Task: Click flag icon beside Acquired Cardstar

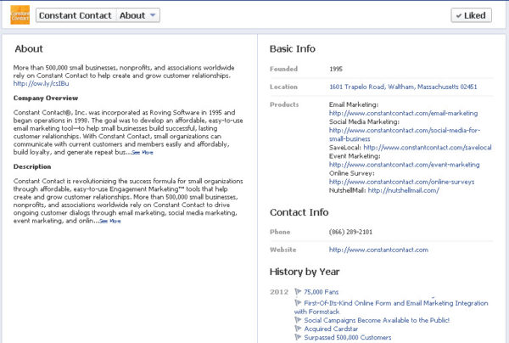Action: pyautogui.click(x=298, y=329)
